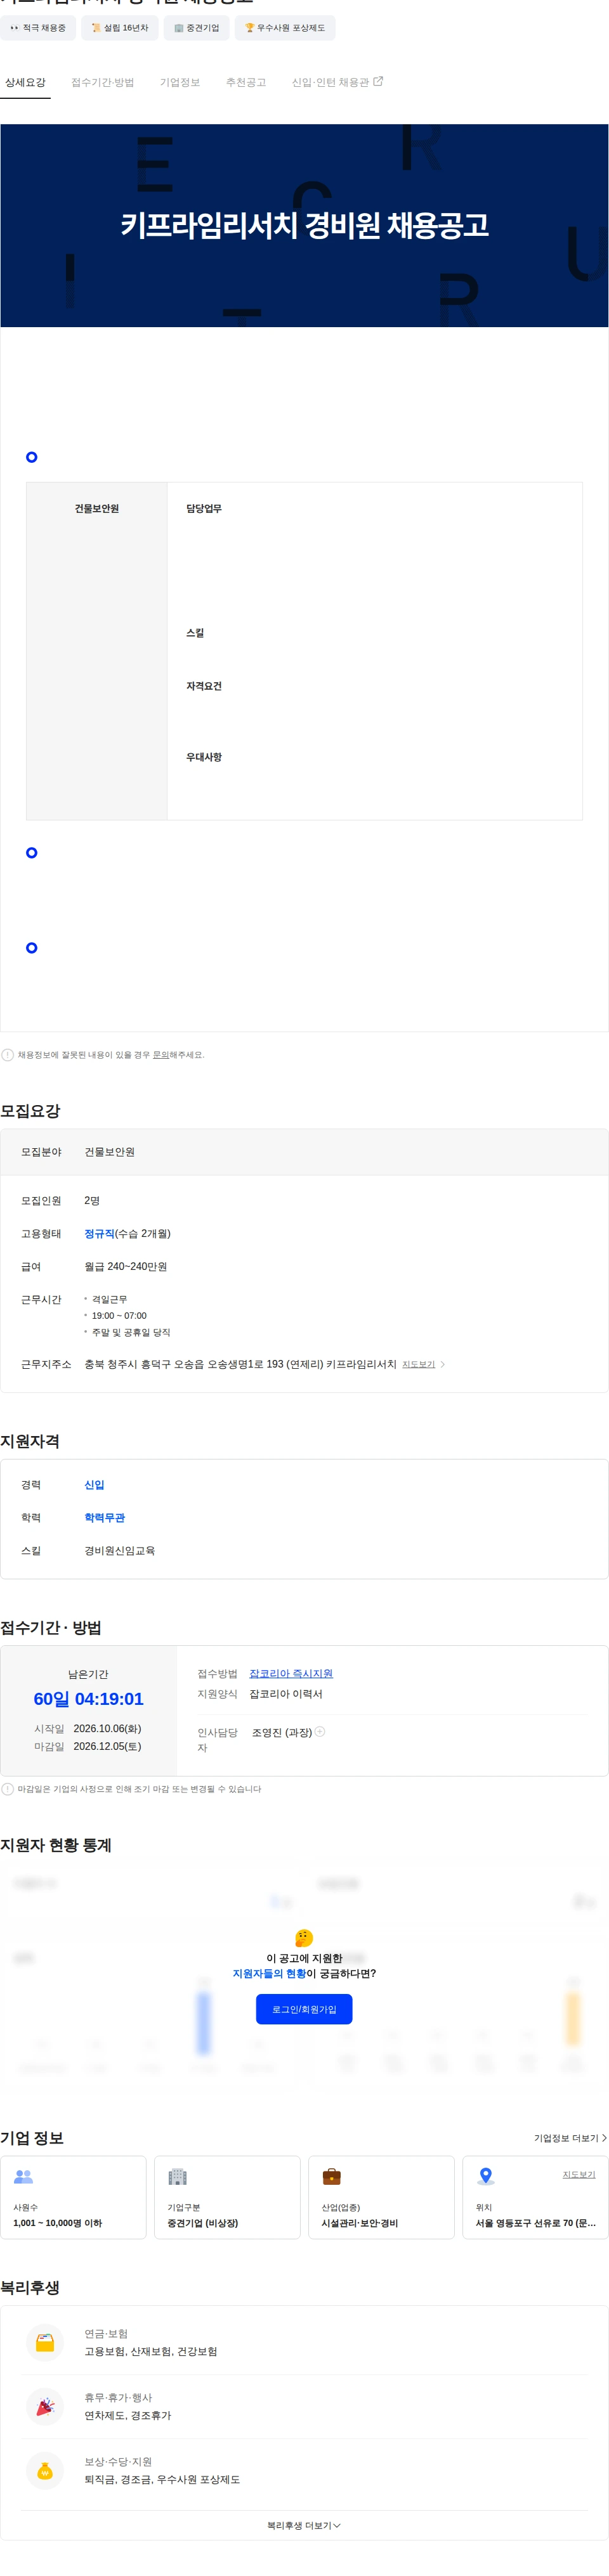Open 지도보기 link next to 근무지주소
This screenshot has height=2576, width=609.
(x=418, y=1364)
